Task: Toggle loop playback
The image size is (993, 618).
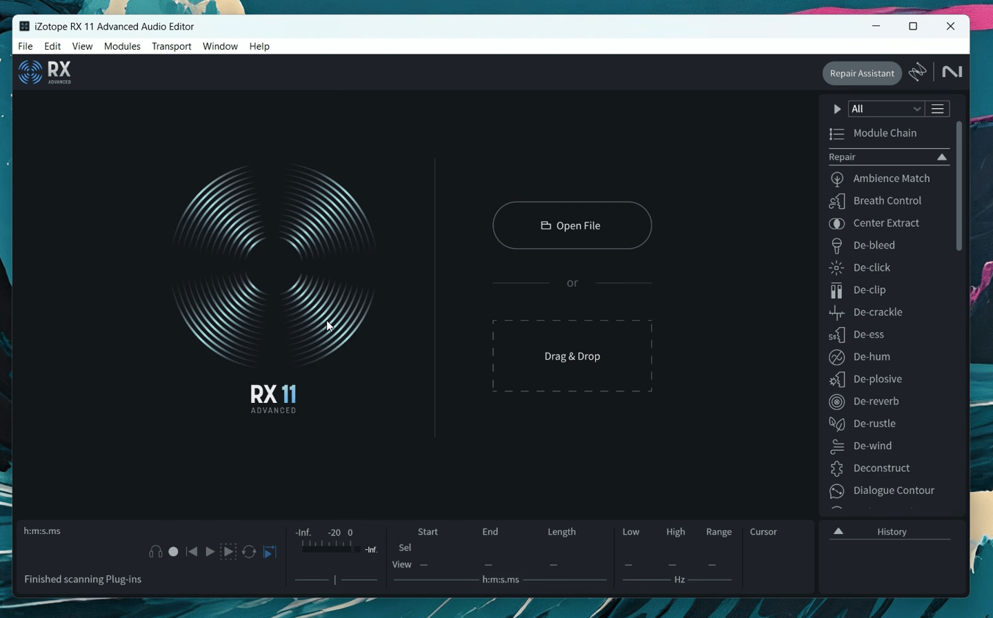Action: pyautogui.click(x=249, y=552)
